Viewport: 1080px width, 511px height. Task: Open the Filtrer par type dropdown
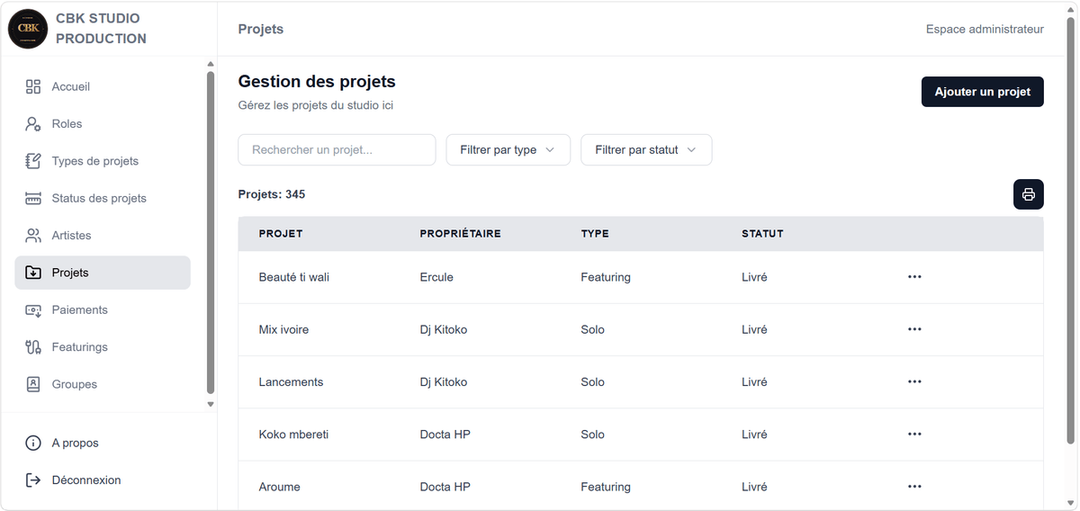(508, 150)
